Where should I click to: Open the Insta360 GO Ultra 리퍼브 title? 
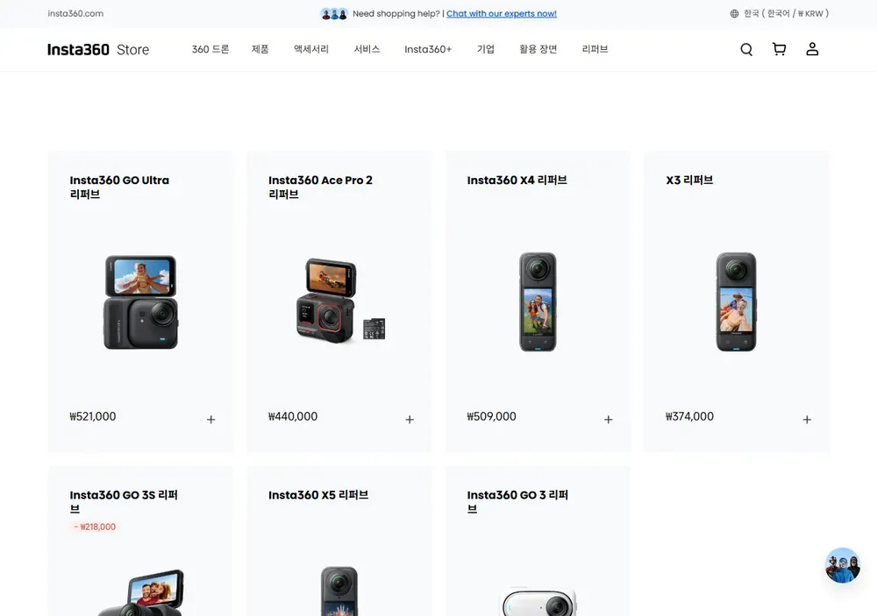coord(119,187)
